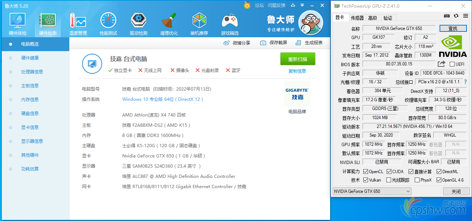The image size is (472, 221).
Task: Click the BIOS share/export arrow icon
Action: [x=441, y=64]
